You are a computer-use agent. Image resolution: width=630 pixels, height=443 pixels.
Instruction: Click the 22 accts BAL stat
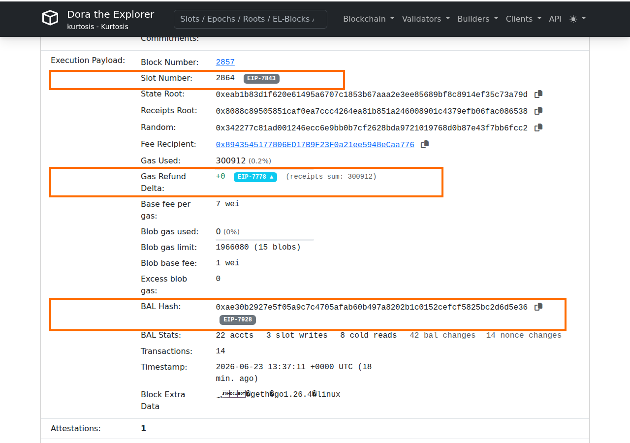click(235, 335)
